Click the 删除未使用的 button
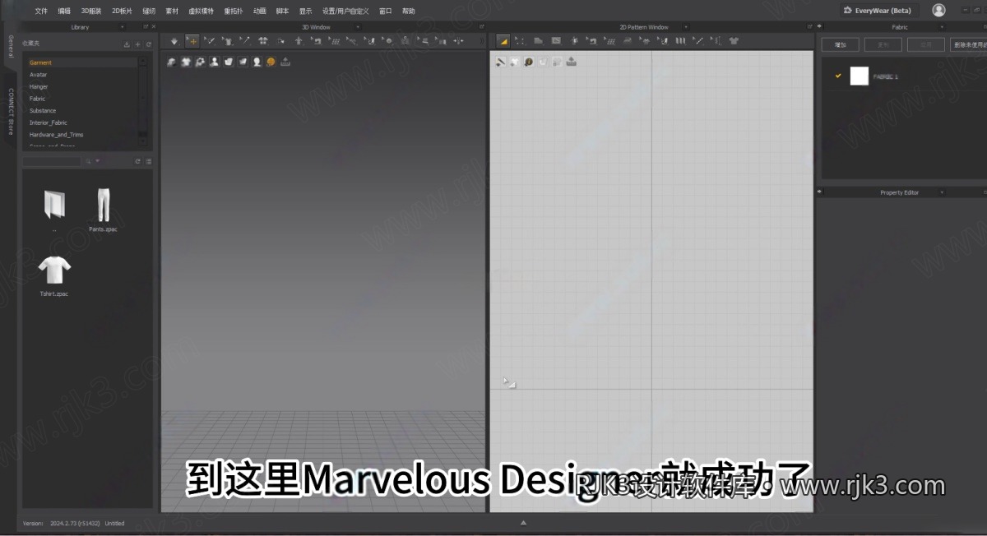The width and height of the screenshot is (987, 536). (x=968, y=44)
